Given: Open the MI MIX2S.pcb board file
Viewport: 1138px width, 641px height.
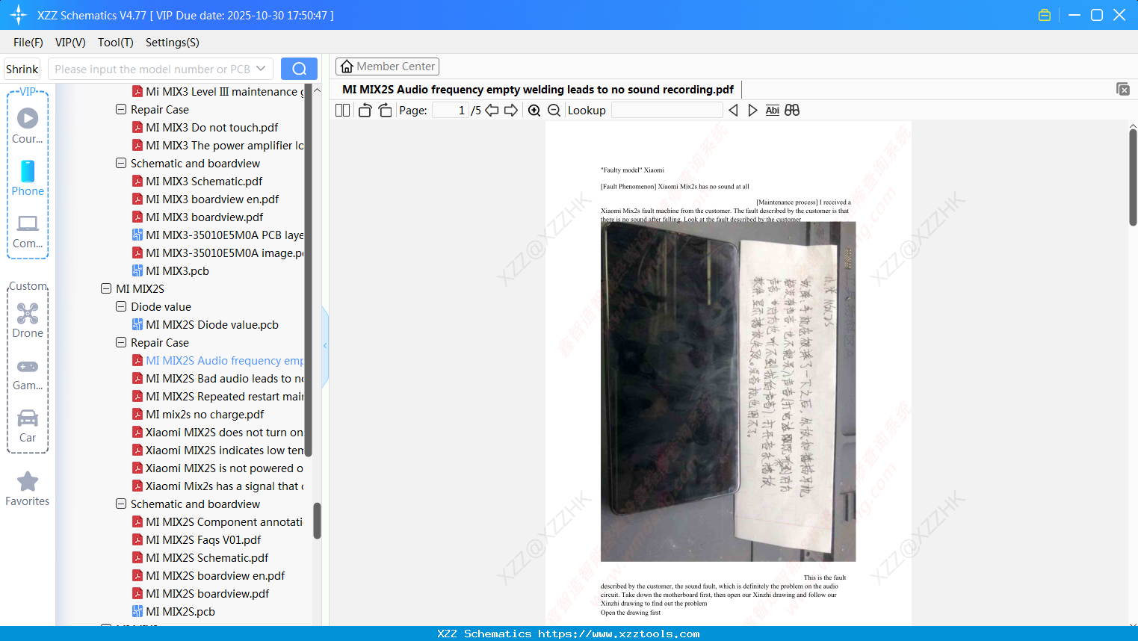Looking at the screenshot, I should 180,611.
